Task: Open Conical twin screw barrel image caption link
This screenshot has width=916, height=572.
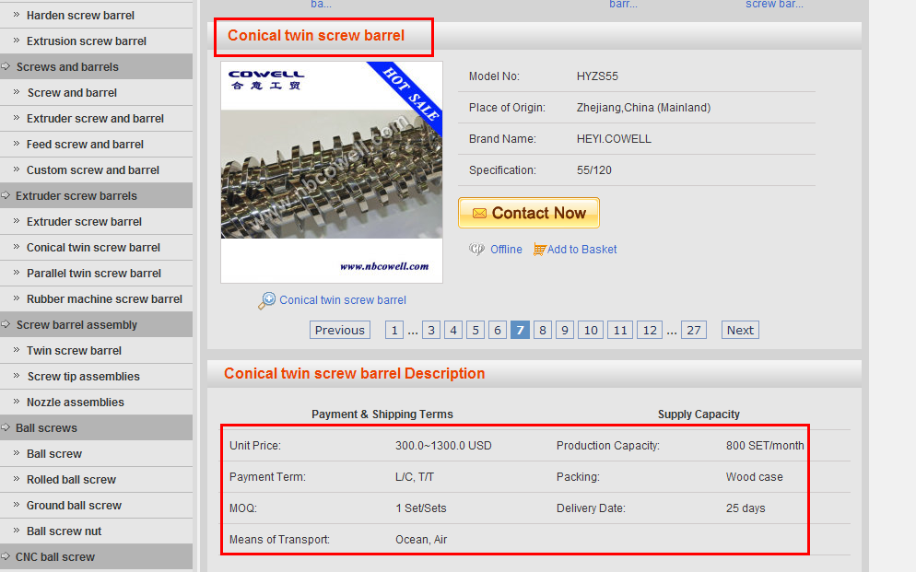Action: point(342,300)
